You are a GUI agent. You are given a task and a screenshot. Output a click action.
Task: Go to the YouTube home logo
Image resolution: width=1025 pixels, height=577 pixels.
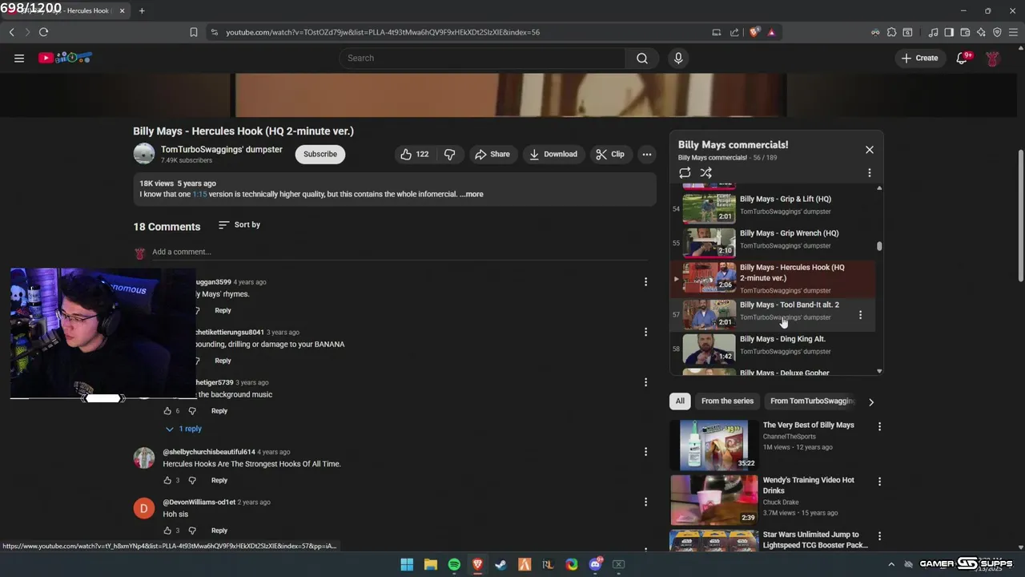[65, 58]
